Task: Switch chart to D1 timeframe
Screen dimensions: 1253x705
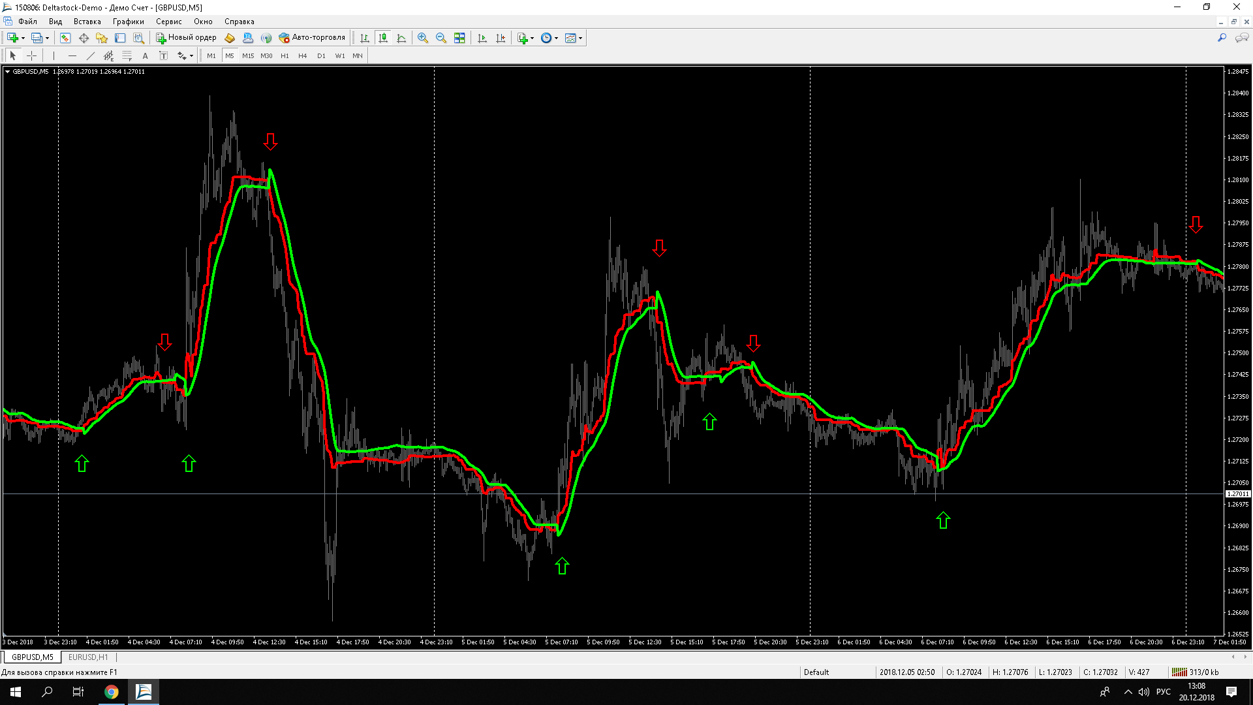Action: [321, 55]
